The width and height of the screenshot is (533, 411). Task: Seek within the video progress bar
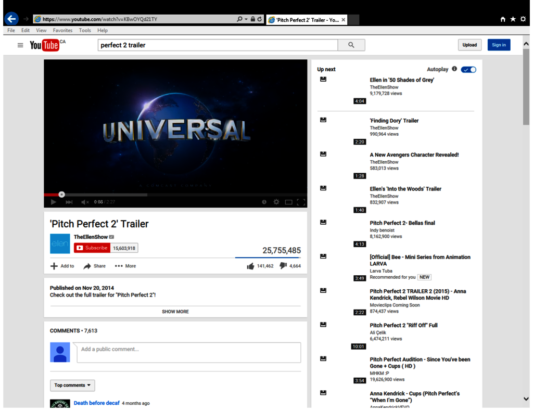tap(175, 195)
